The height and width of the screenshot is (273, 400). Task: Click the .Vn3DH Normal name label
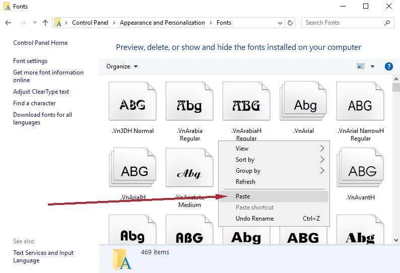(x=132, y=131)
